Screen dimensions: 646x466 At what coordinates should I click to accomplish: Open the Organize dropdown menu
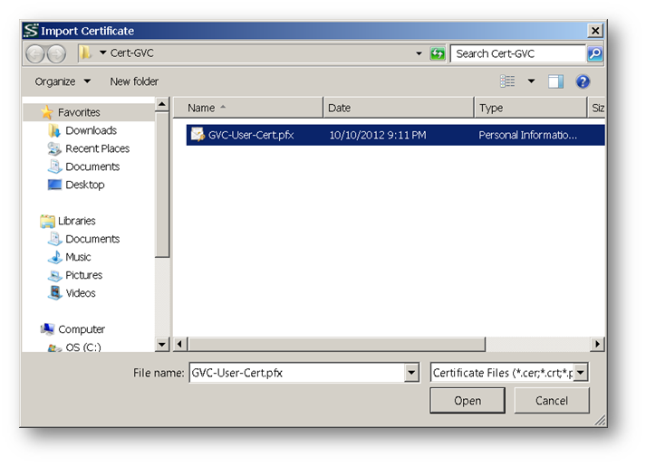tap(63, 81)
